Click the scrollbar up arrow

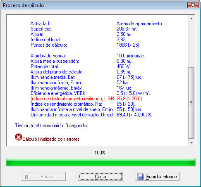[191, 19]
